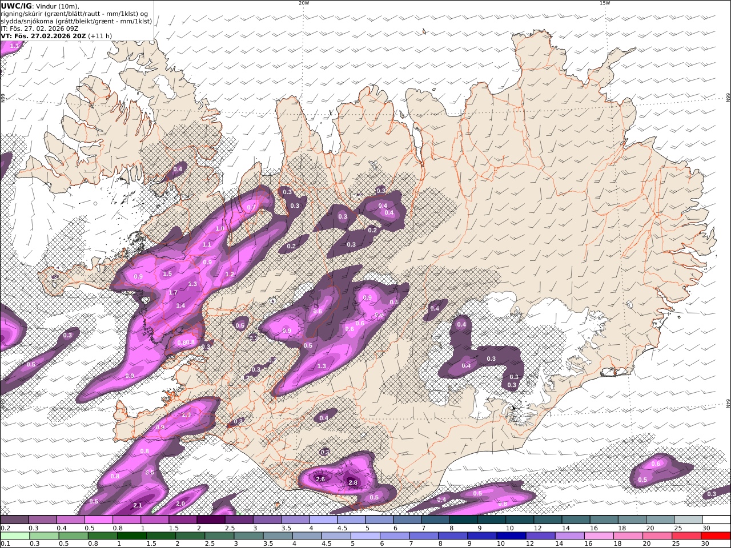Click the pale grey snow swatch labeled 25
This screenshot has width=731, height=548.
[688, 519]
